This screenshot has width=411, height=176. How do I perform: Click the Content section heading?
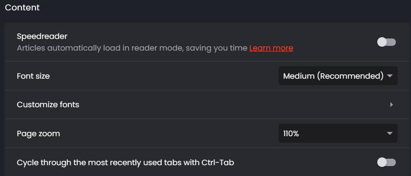pos(22,8)
